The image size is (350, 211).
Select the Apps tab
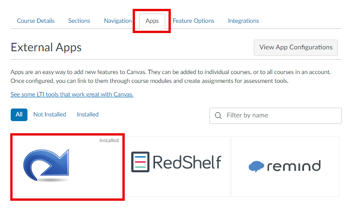[152, 21]
